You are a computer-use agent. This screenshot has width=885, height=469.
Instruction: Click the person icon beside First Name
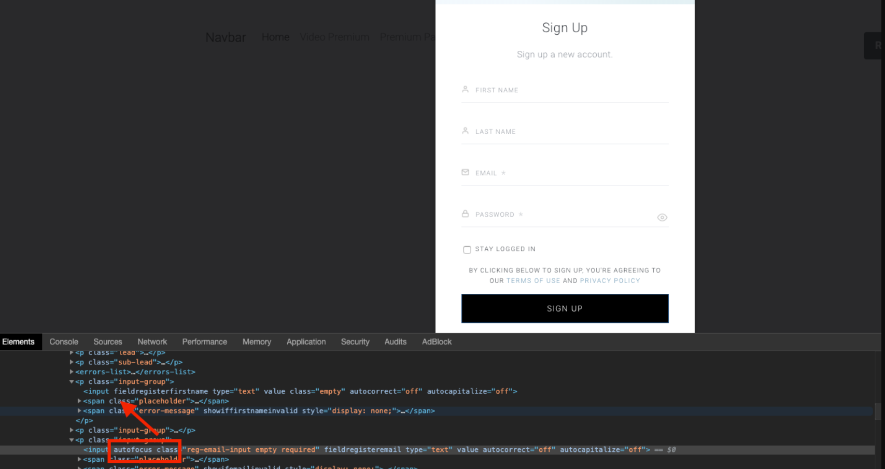[x=465, y=89]
